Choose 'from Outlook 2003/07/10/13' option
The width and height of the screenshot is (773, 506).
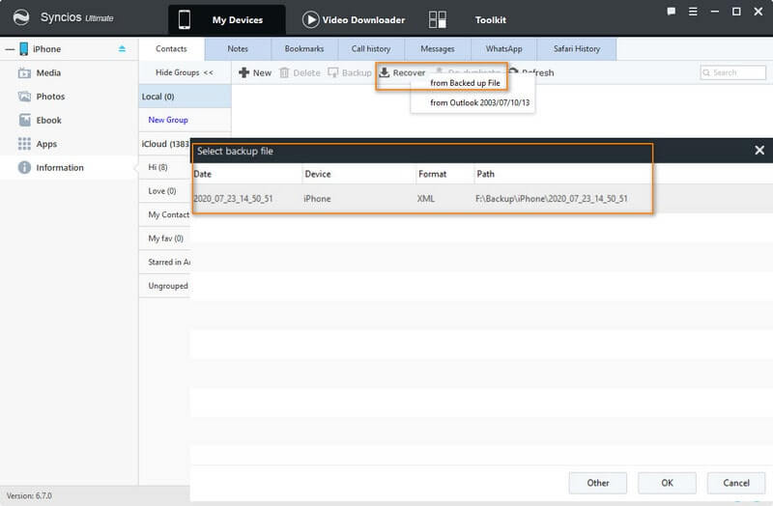tap(479, 102)
